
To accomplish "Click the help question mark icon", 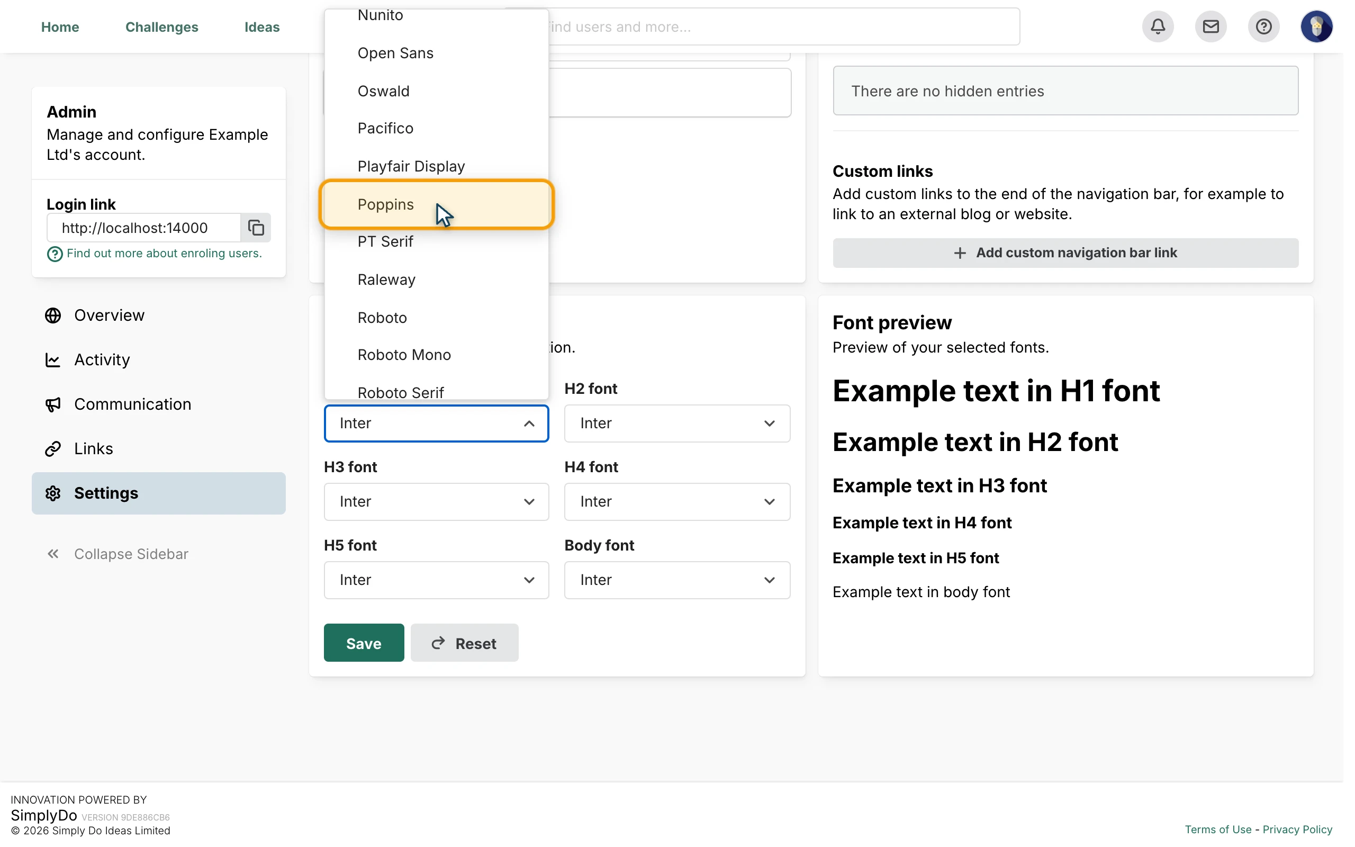I will tap(1263, 26).
